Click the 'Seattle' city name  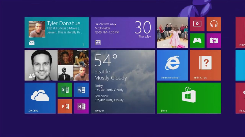pyautogui.click(x=102, y=72)
